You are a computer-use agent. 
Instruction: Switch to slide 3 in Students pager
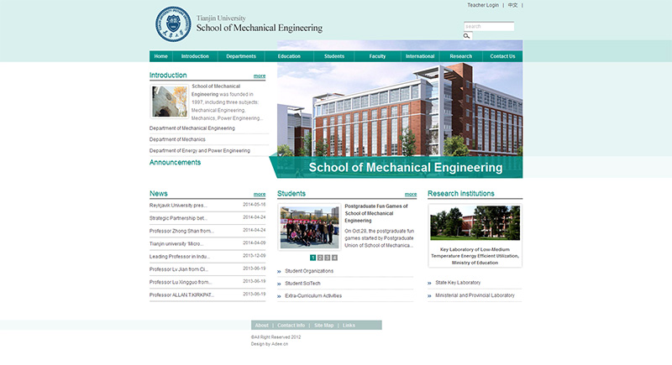coord(328,258)
